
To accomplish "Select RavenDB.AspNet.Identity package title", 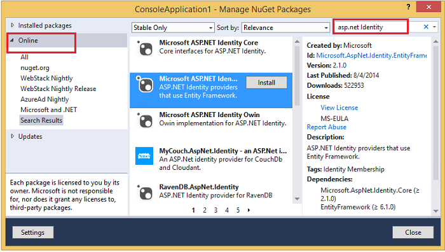I will point(198,187).
